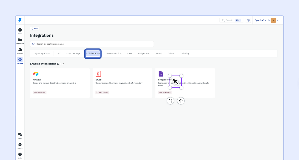The height and width of the screenshot is (160, 299).
Task: Click the Google Forms logo icon
Action: coord(161,74)
